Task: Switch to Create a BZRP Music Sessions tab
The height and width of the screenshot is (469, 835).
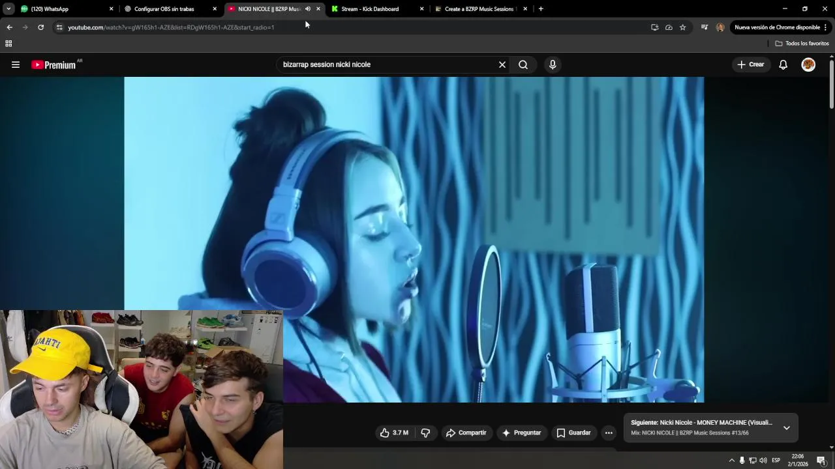Action: pos(479,9)
